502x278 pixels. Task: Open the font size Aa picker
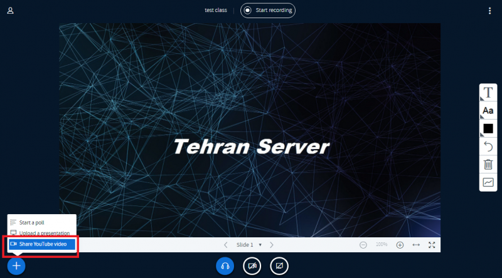pyautogui.click(x=488, y=111)
